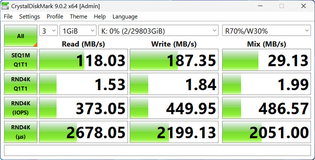This screenshot has height=160, width=315.
Task: Select the SEQ1M mix value 29.13
Action: 267,60
